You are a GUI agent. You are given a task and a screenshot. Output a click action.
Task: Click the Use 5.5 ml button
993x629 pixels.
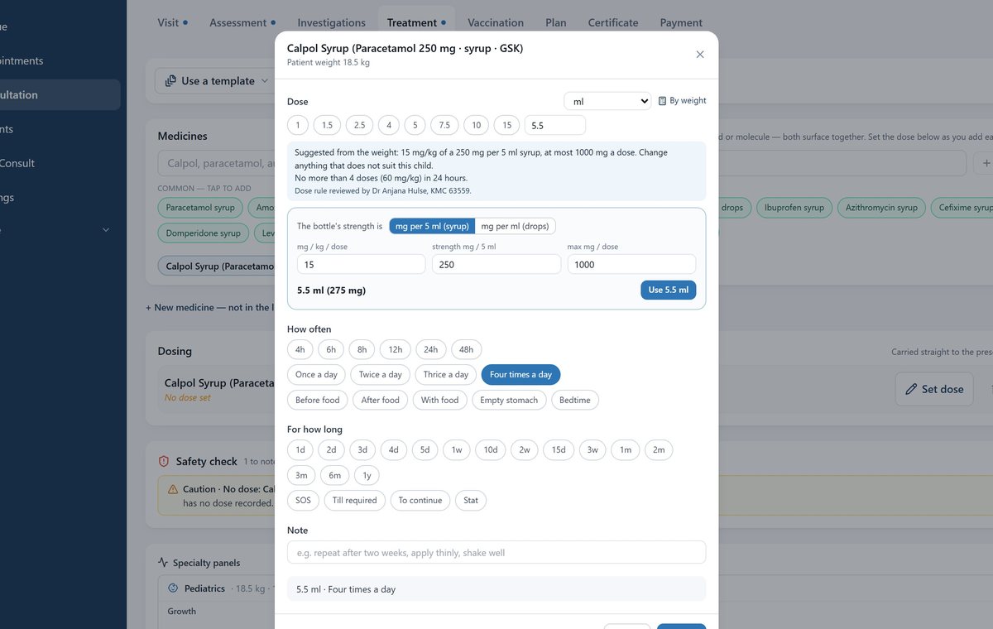(x=668, y=290)
